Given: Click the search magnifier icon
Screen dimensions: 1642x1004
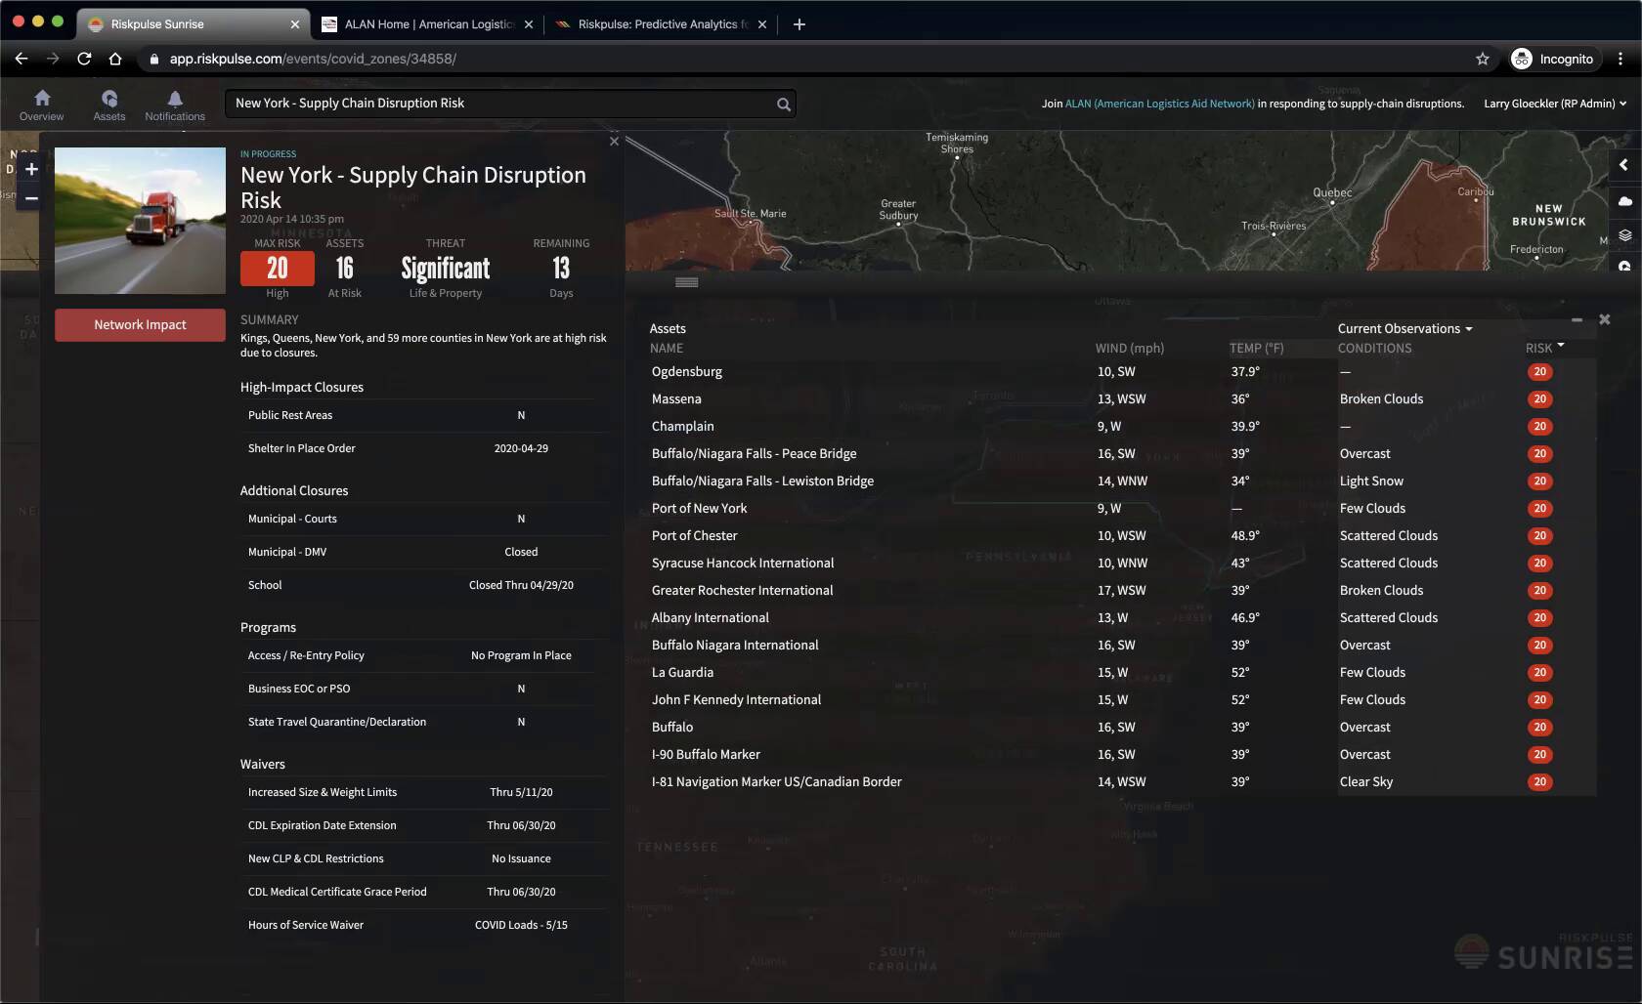Looking at the screenshot, I should (783, 105).
